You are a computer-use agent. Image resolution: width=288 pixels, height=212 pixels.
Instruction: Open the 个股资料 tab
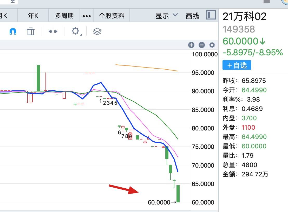tap(112, 16)
